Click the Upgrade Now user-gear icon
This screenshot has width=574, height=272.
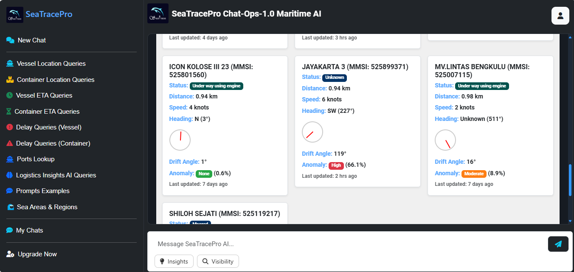pos(10,254)
